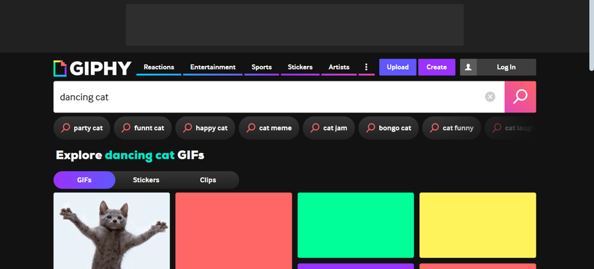594x269 pixels.
Task: Open the gray kitten dancing GIF thumbnail
Action: click(112, 231)
